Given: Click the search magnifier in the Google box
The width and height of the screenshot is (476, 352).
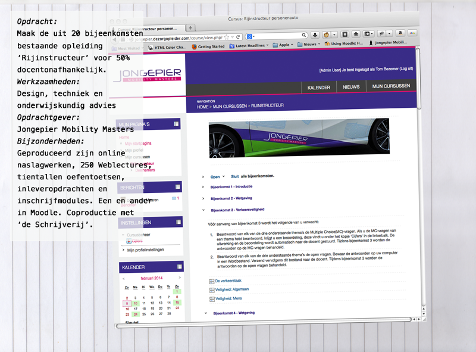Looking at the screenshot, I should point(303,35).
